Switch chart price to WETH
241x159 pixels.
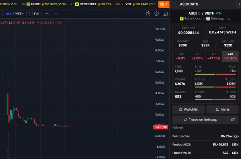pos(19,14)
